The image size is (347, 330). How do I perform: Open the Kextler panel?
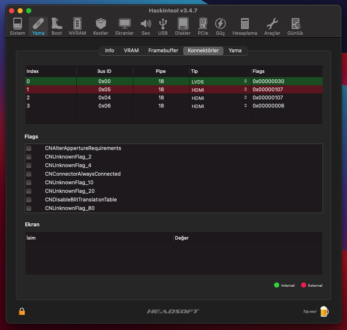[100, 26]
